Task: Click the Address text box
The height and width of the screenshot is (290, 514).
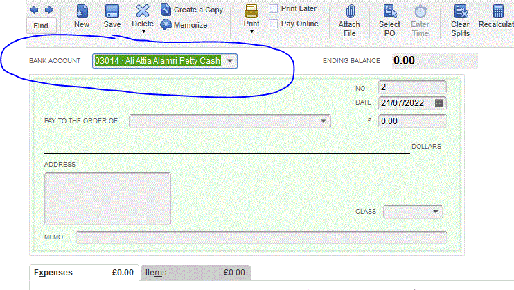Action: click(x=107, y=199)
